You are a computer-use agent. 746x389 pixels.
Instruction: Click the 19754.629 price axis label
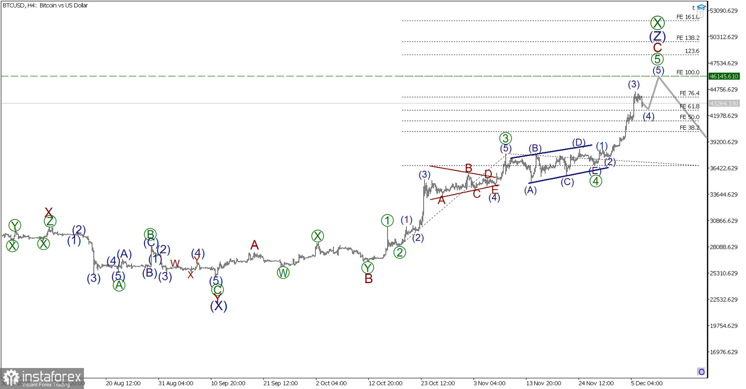(x=724, y=326)
